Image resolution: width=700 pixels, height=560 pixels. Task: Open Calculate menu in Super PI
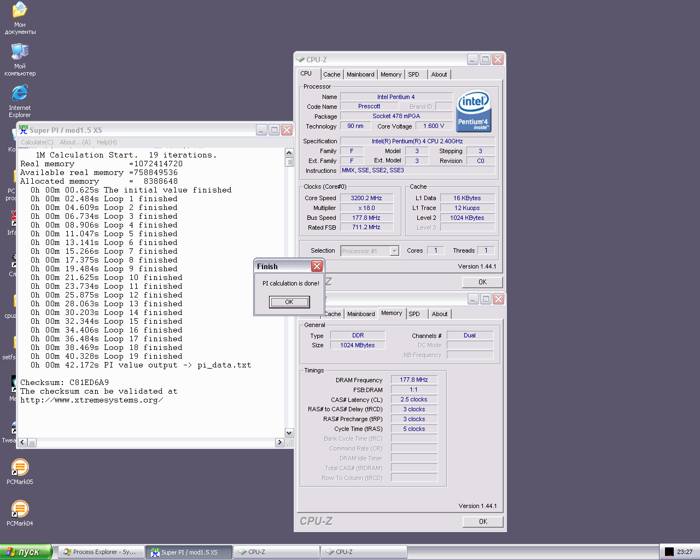point(37,142)
